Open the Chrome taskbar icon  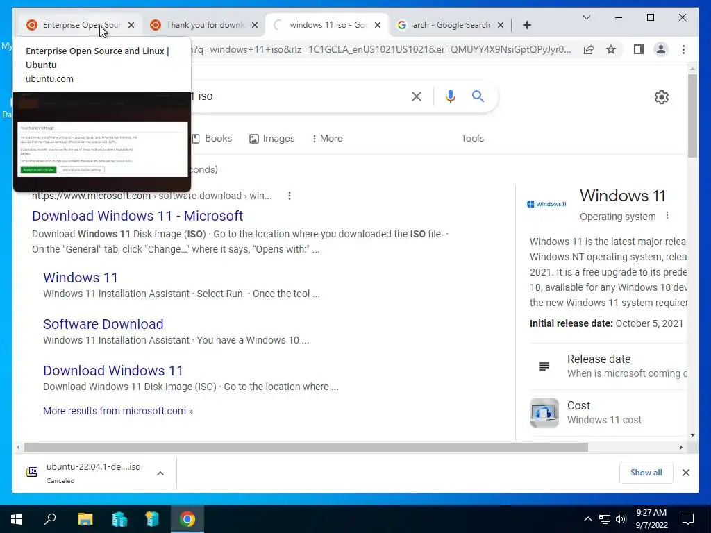tap(187, 519)
